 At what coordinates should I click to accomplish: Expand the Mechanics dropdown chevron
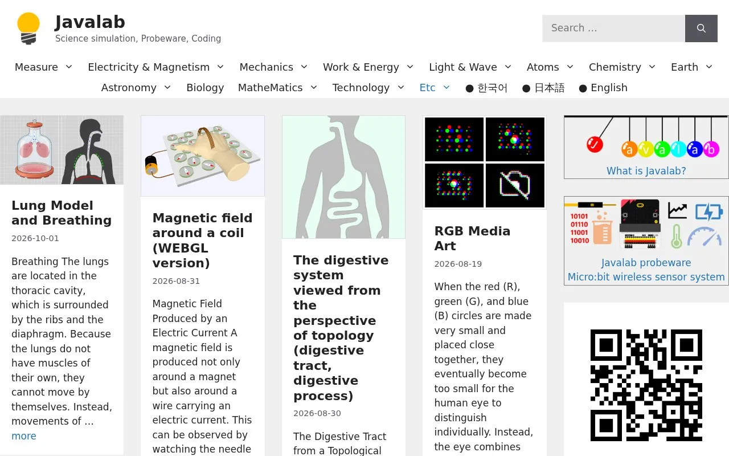coord(304,67)
